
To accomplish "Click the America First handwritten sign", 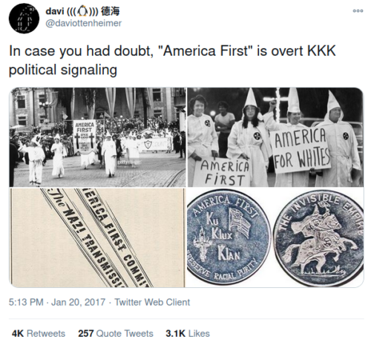I will click(223, 173).
